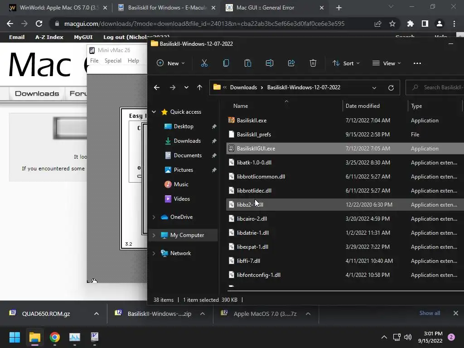This screenshot has width=464, height=348.
Task: Click Show all downloads
Action: 430,313
